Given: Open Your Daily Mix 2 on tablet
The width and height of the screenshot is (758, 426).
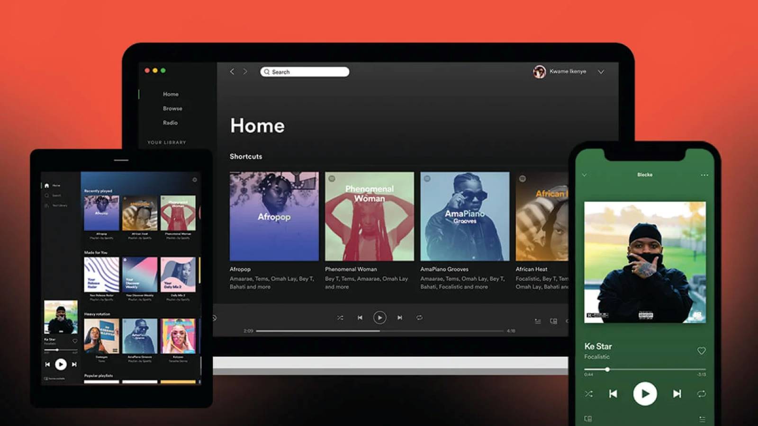Looking at the screenshot, I should [x=178, y=275].
